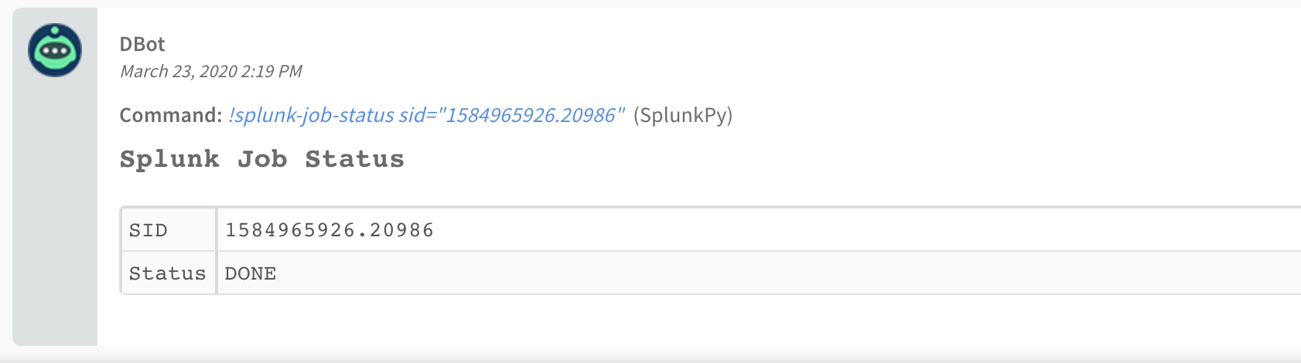Select the SID header cell
The width and height of the screenshot is (1301, 363).
(x=149, y=230)
